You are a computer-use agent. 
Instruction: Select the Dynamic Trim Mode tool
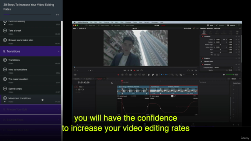[x=126, y=75]
